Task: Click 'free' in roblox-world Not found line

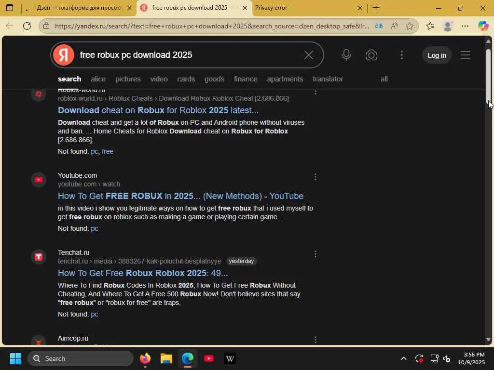Action: point(108,151)
